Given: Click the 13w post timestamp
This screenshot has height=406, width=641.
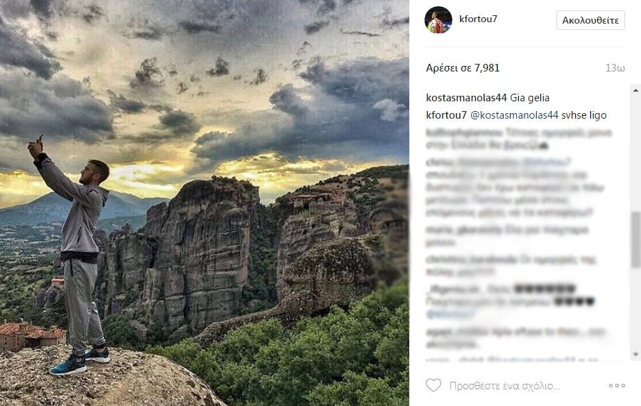Looking at the screenshot, I should pyautogui.click(x=615, y=68).
